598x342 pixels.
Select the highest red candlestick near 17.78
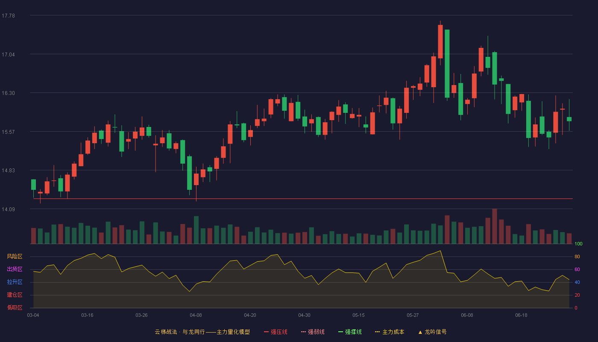(x=440, y=41)
